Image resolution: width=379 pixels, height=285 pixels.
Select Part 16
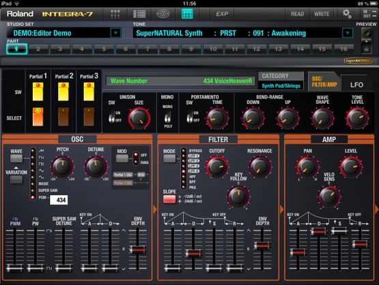343,49
